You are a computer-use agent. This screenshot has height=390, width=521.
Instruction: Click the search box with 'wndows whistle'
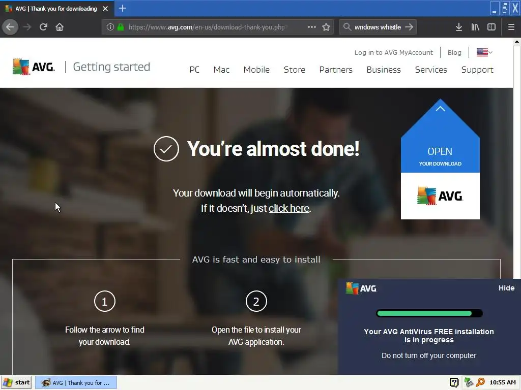(x=378, y=27)
